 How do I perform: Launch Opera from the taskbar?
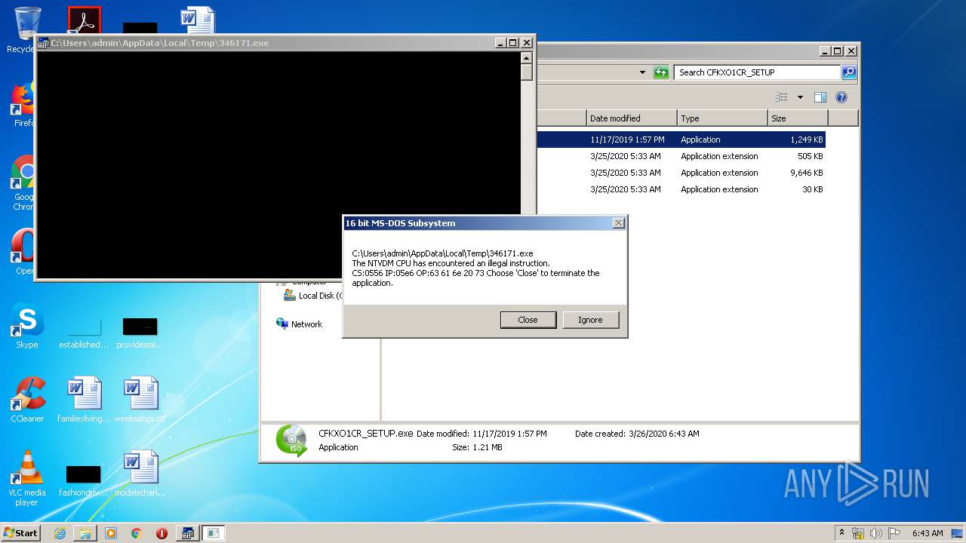(x=162, y=533)
